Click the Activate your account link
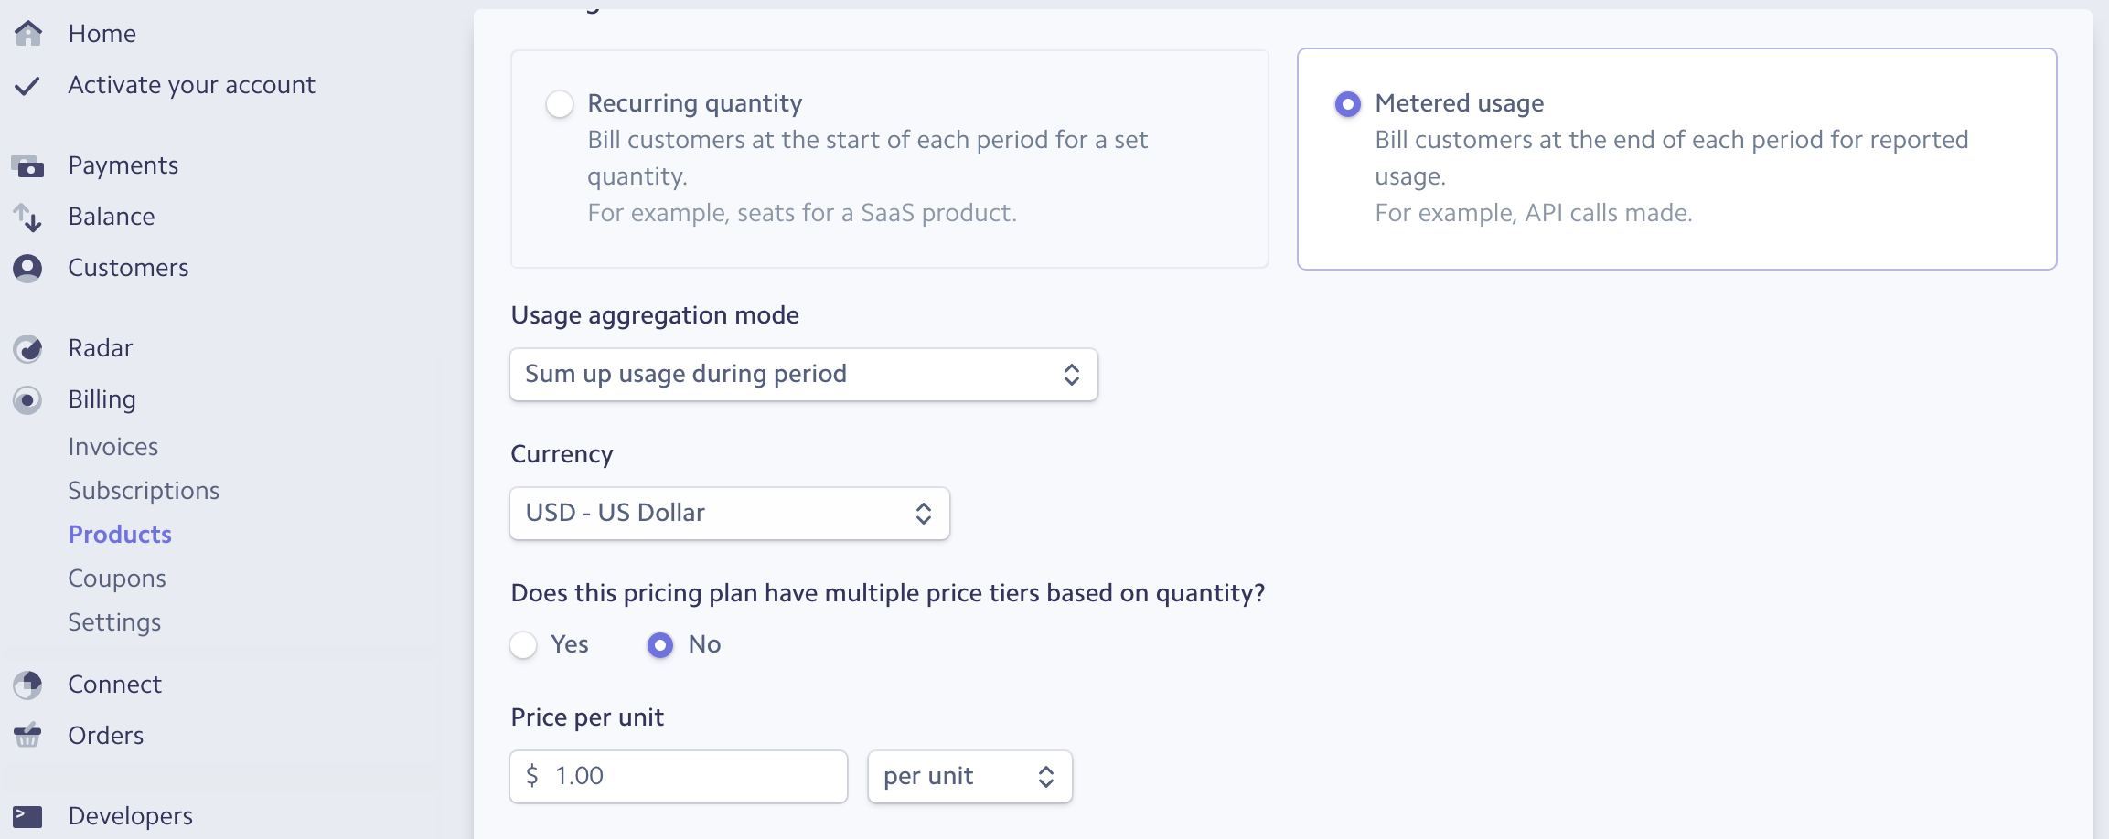 pos(191,85)
